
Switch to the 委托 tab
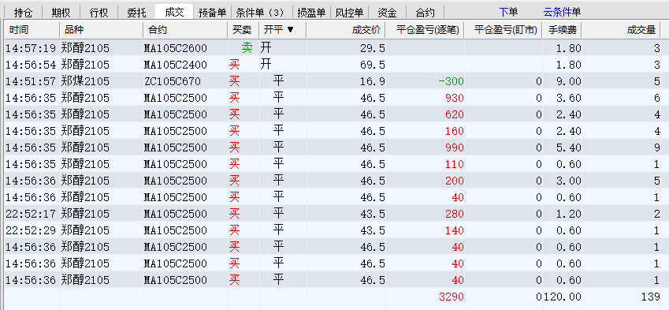136,12
